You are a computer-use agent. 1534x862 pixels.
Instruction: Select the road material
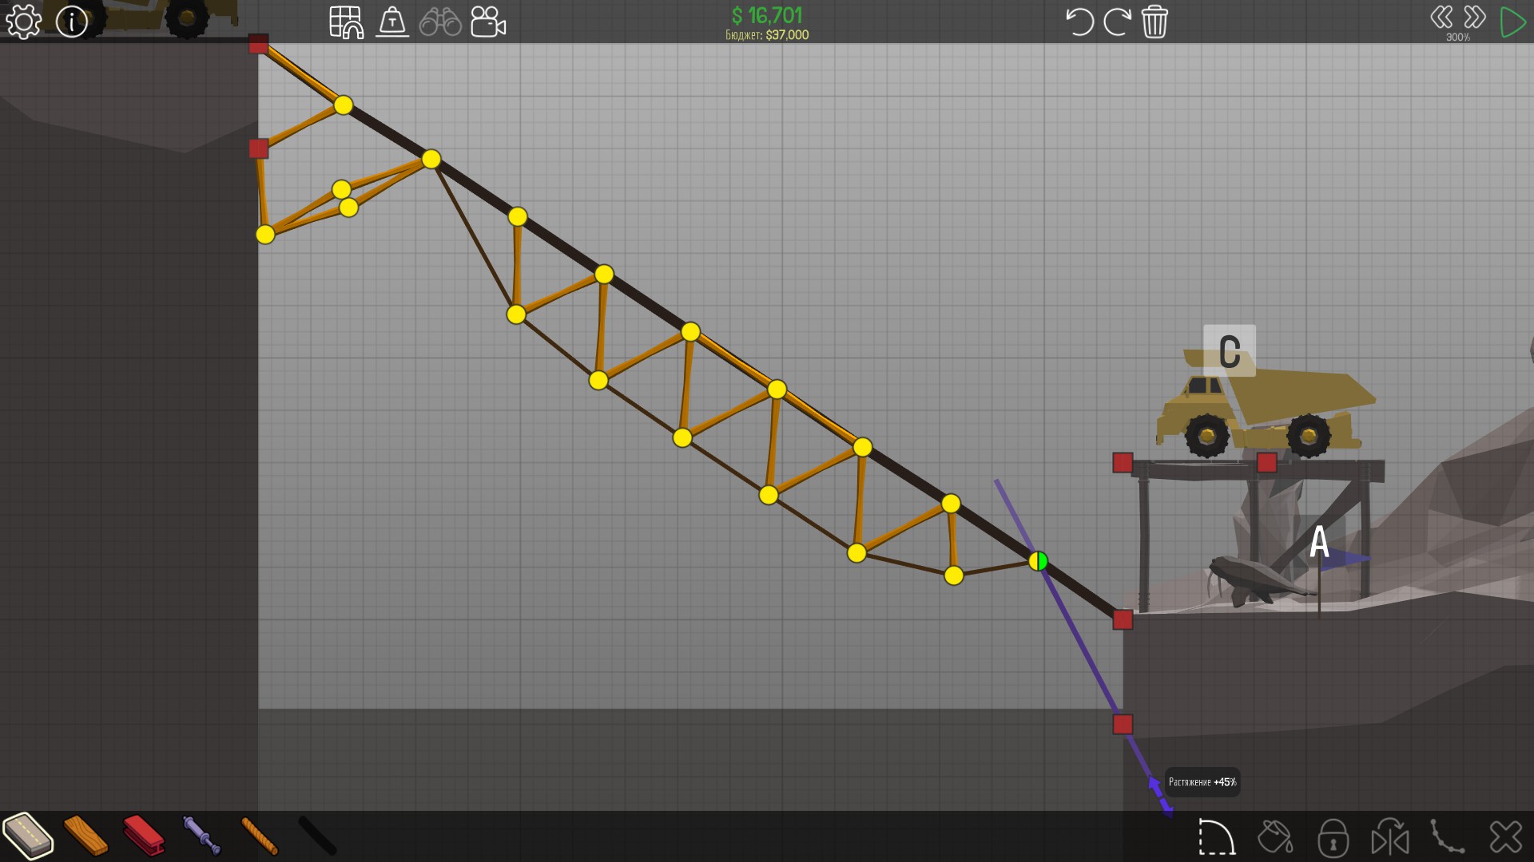(x=28, y=836)
